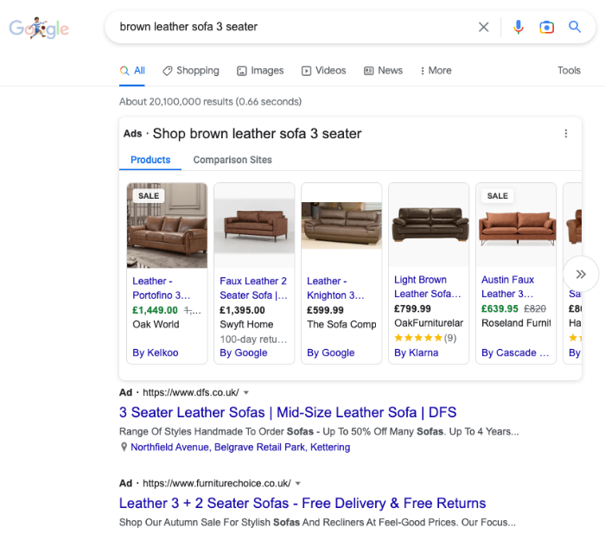605x540 pixels.
Task: Expand the furniturechoice.co.uk ad dropdown arrow
Action: 298,483
